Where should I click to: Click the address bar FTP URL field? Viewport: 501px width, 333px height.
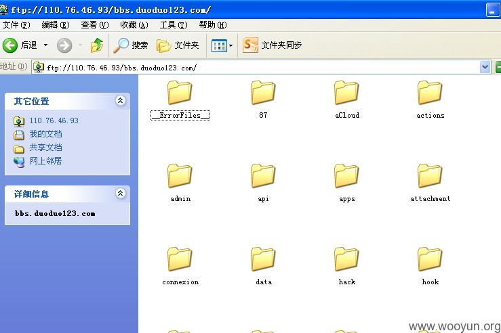[256, 67]
